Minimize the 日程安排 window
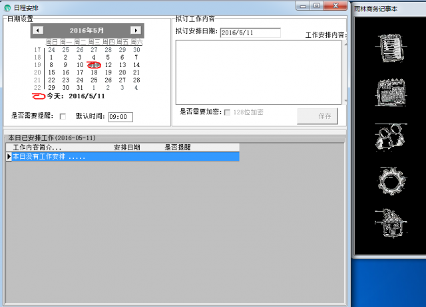The height and width of the screenshot is (307, 426). click(x=304, y=6)
